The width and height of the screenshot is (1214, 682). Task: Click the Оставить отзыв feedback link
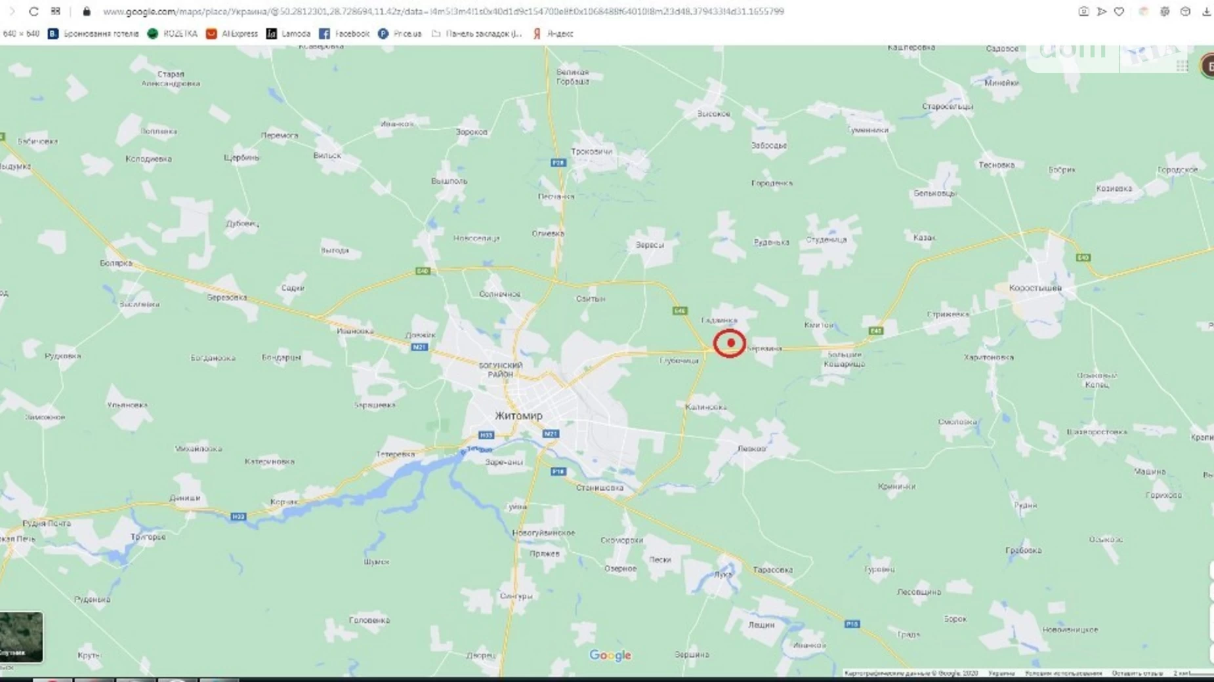1137,673
